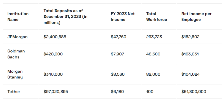
Task: Select the JPMorgan row name cell
Action: pos(17,37)
